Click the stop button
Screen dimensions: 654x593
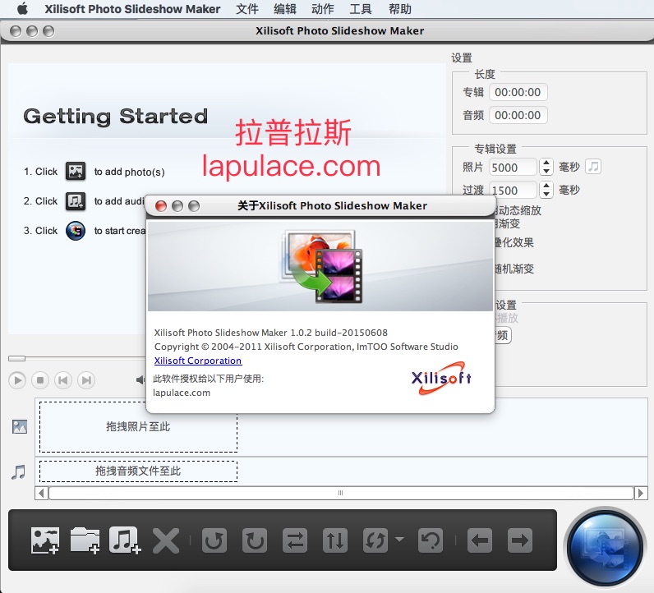pyautogui.click(x=40, y=380)
